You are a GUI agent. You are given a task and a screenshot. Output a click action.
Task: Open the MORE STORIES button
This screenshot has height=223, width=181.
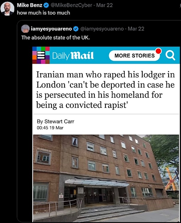click(135, 55)
